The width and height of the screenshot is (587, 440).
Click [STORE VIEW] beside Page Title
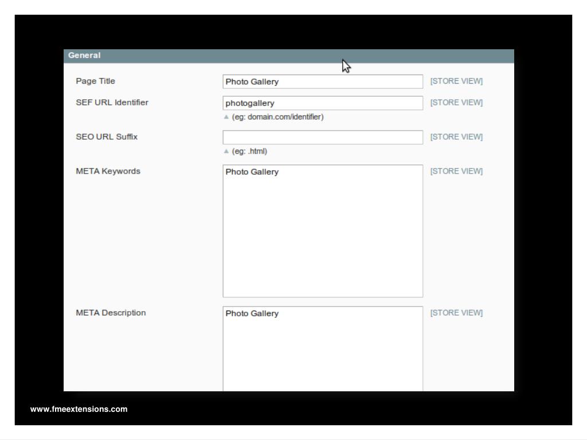tap(456, 81)
